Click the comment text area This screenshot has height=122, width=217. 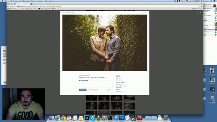[96, 85]
